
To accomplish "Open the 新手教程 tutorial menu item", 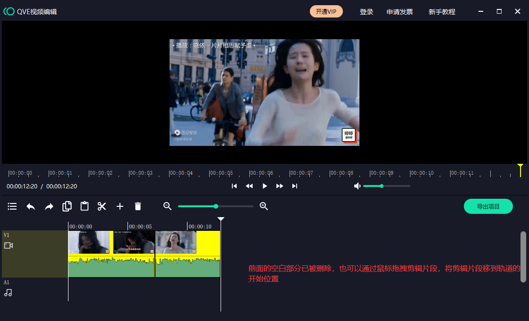I will click(442, 12).
